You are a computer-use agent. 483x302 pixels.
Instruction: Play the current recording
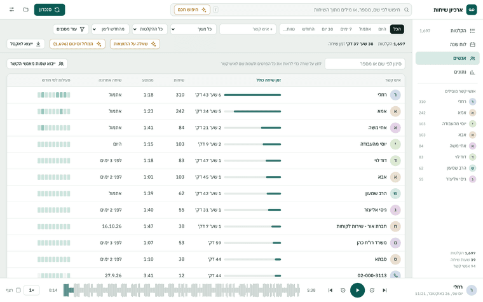[357, 291]
